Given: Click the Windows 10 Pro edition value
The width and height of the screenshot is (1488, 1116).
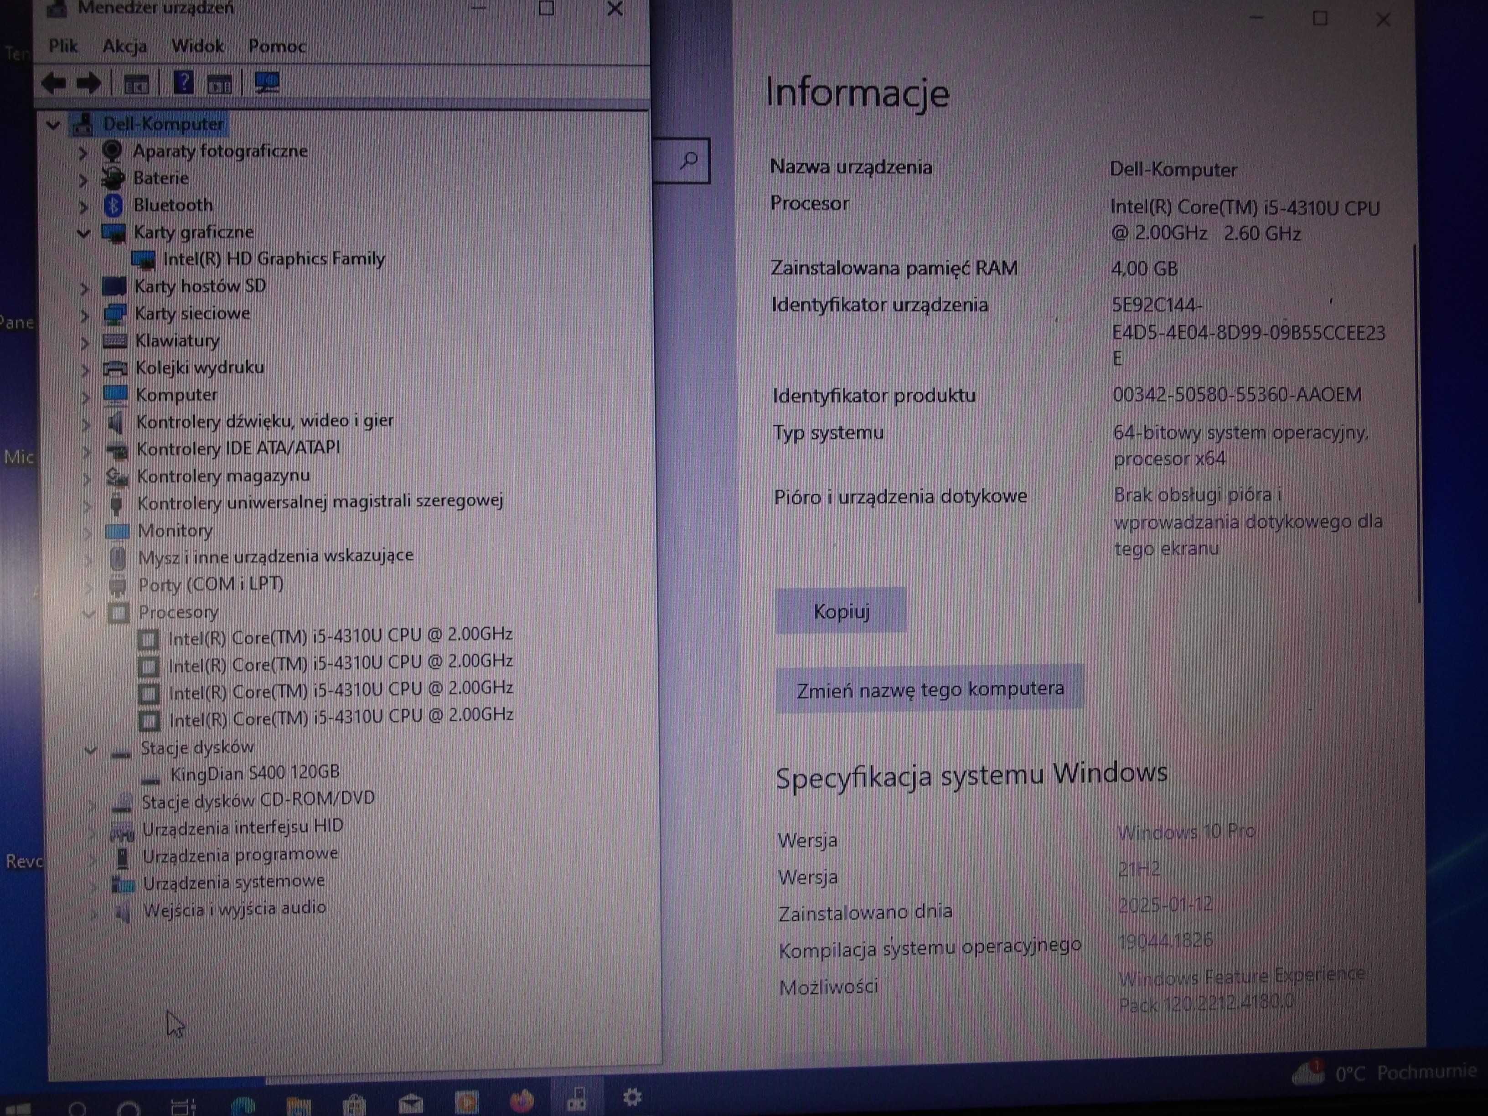Looking at the screenshot, I should [x=1186, y=832].
